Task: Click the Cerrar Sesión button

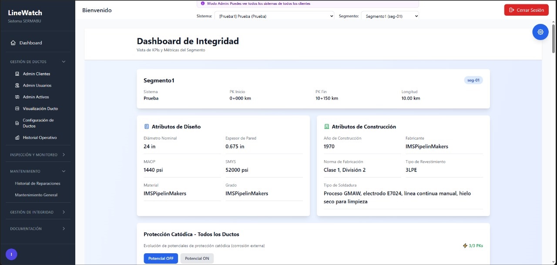Action: pyautogui.click(x=526, y=10)
